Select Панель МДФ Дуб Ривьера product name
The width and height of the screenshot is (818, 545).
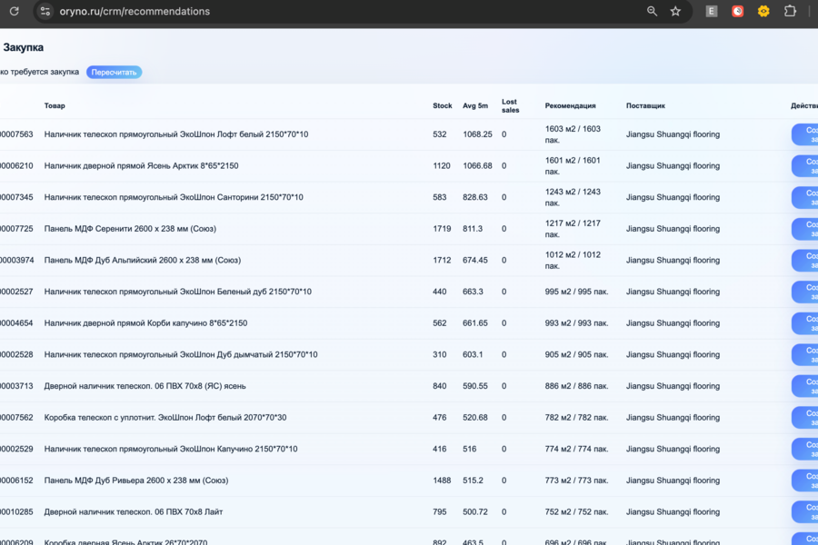[x=136, y=481]
